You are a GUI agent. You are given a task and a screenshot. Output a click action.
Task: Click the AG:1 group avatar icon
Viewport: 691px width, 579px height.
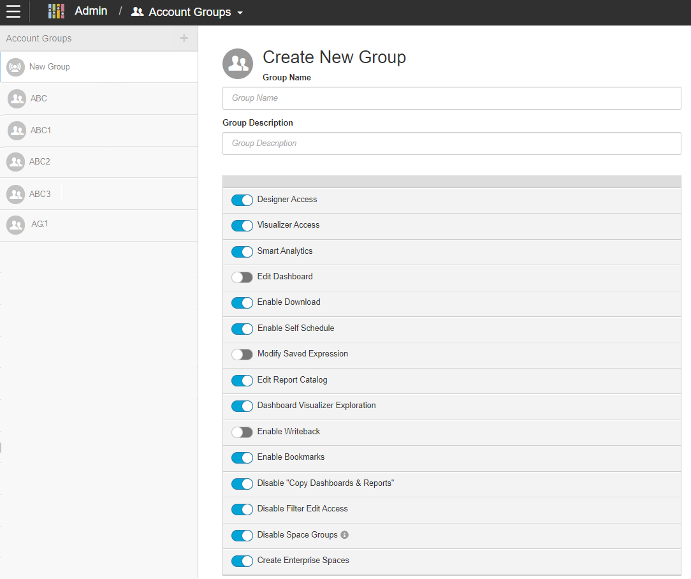point(16,224)
